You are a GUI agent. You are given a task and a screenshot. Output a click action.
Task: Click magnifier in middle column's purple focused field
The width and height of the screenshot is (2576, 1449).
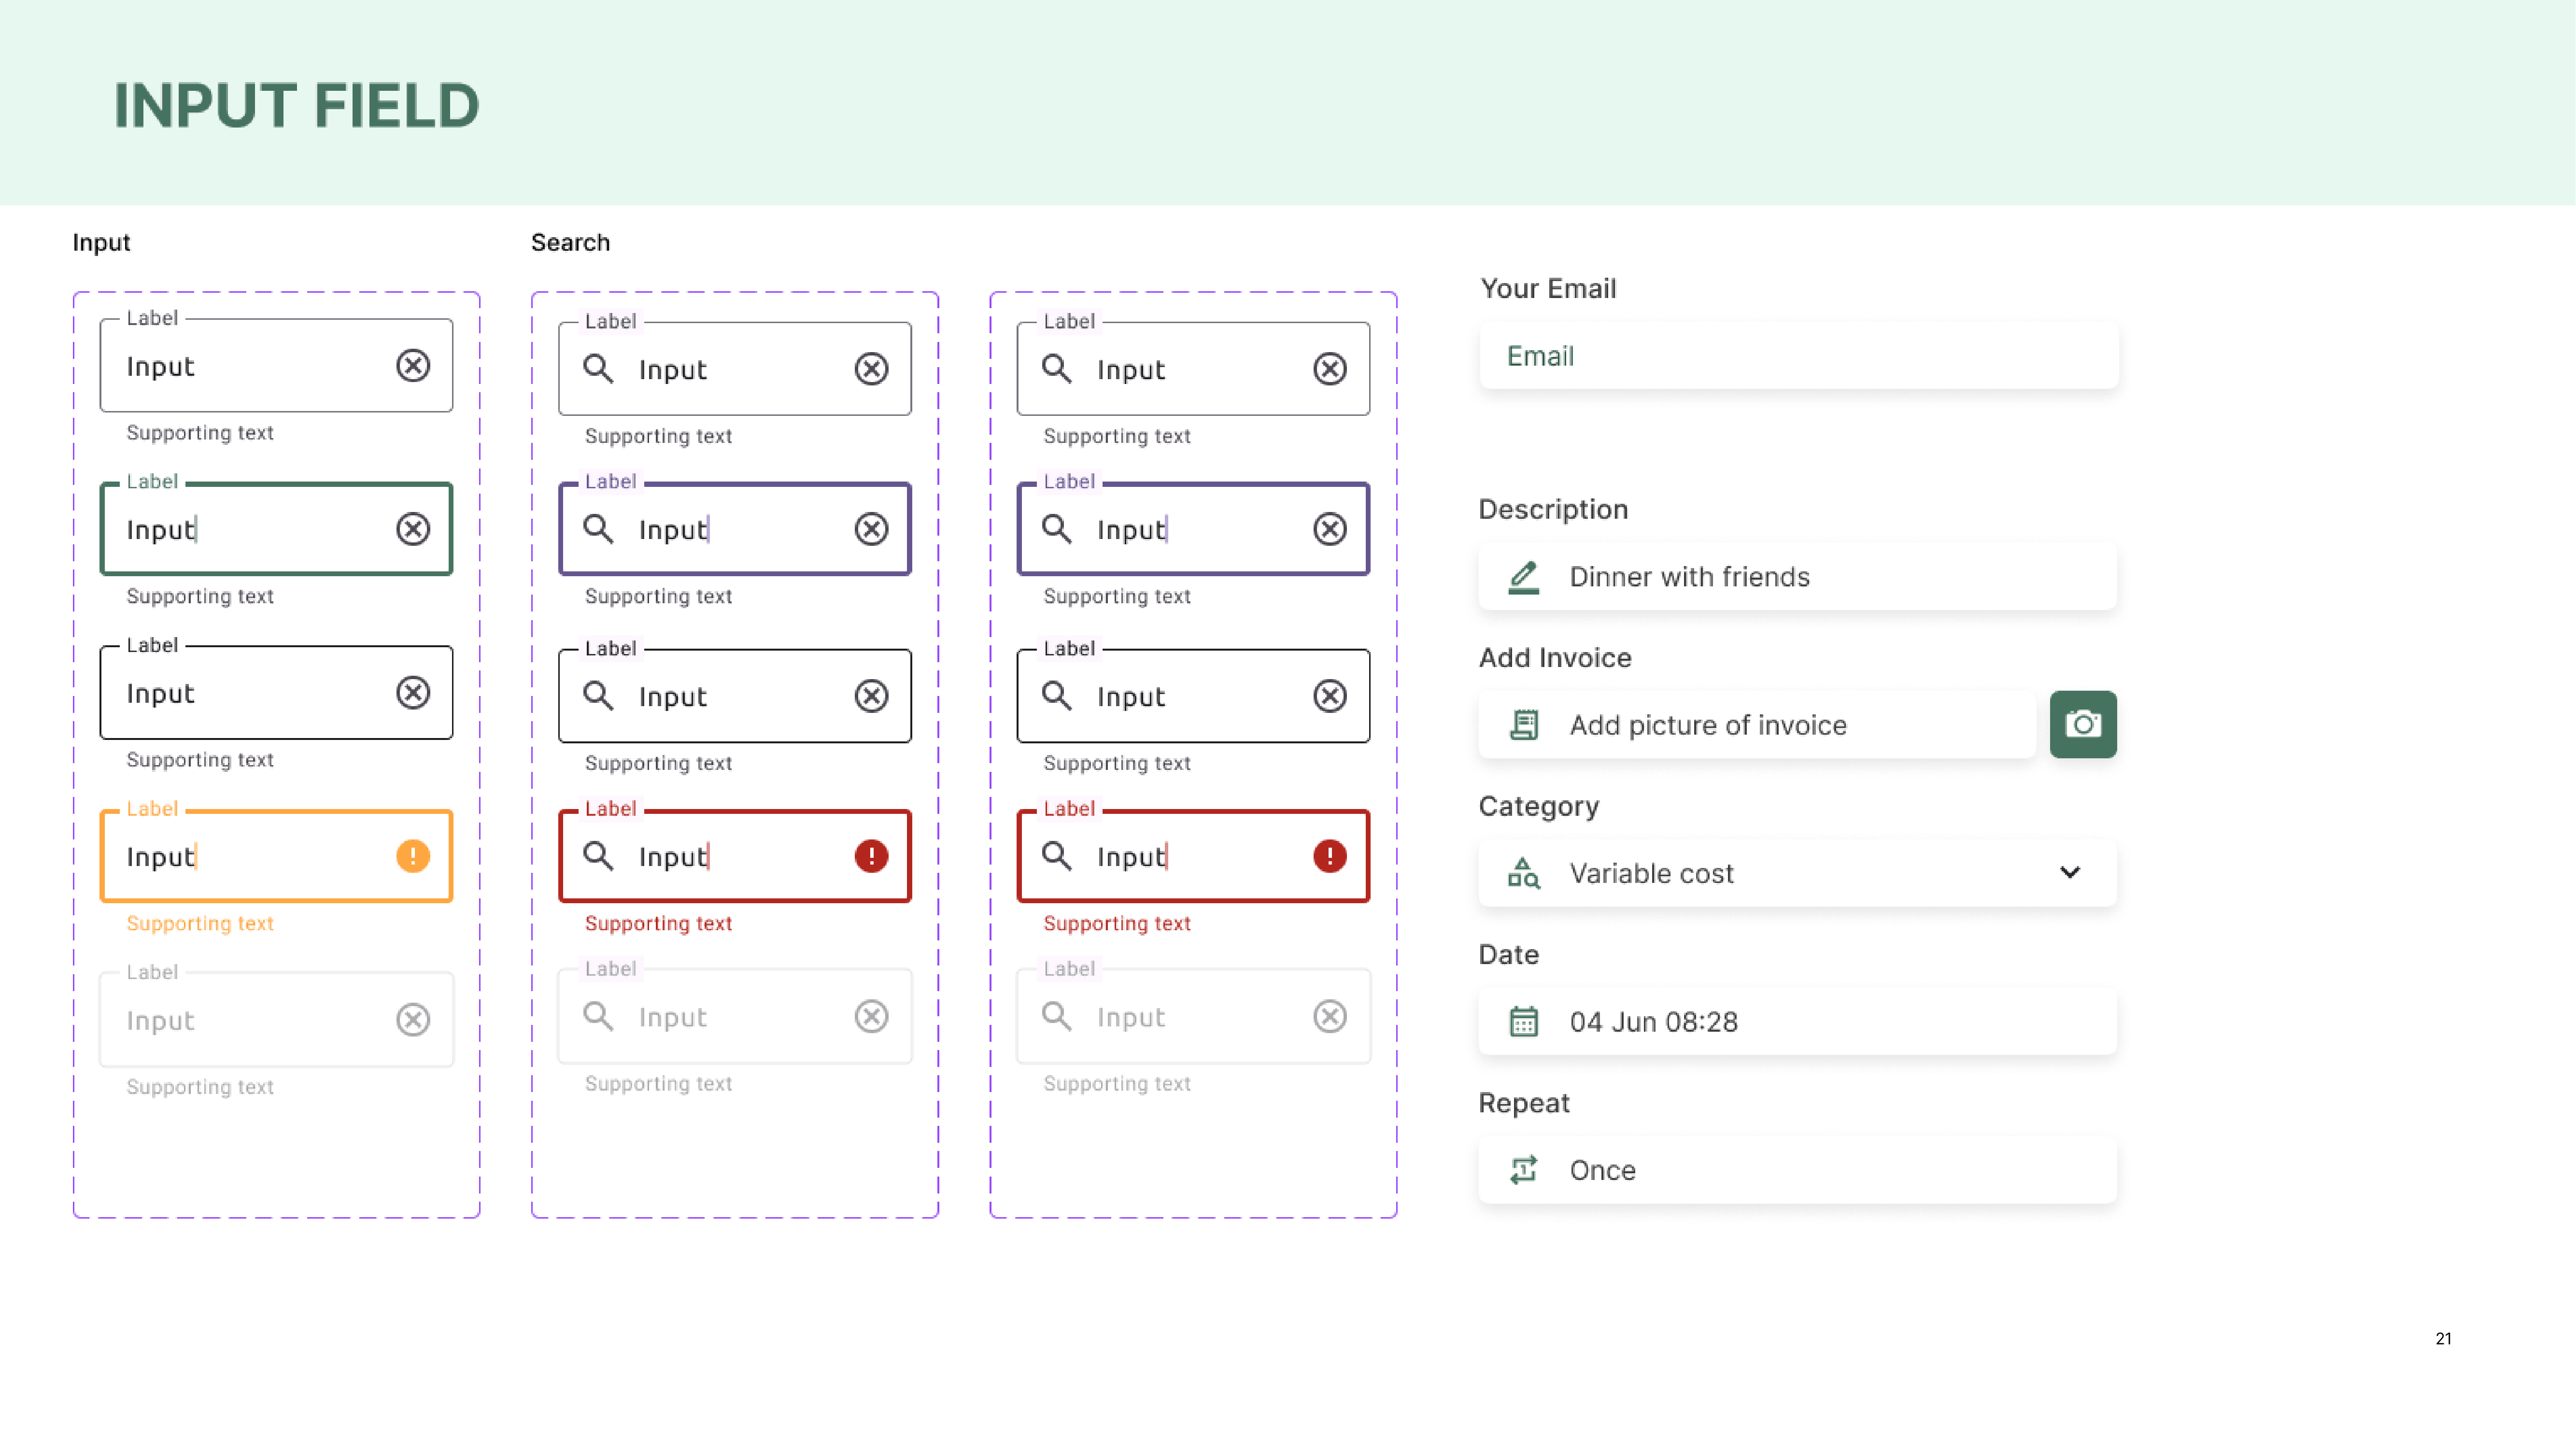pos(598,529)
